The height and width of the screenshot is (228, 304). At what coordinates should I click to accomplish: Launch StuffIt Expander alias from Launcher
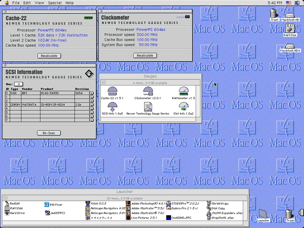[225, 213]
